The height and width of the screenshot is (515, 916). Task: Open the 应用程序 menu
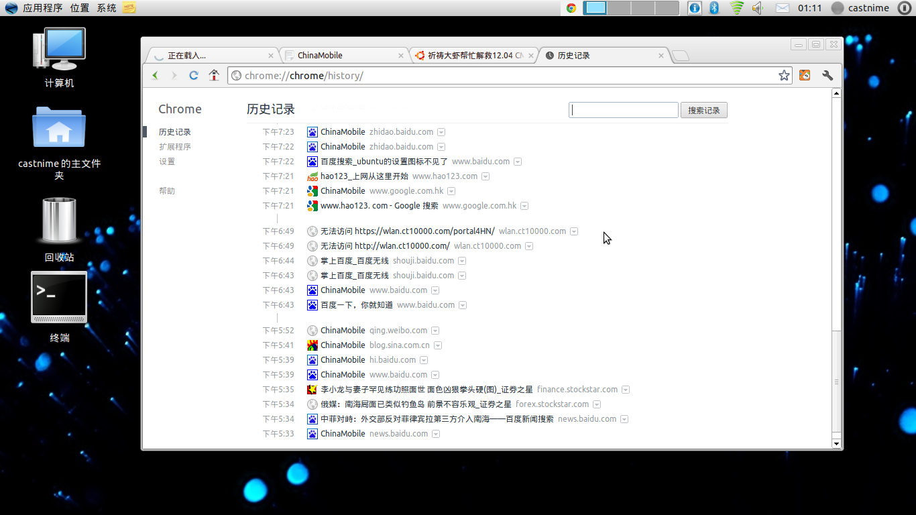click(42, 8)
